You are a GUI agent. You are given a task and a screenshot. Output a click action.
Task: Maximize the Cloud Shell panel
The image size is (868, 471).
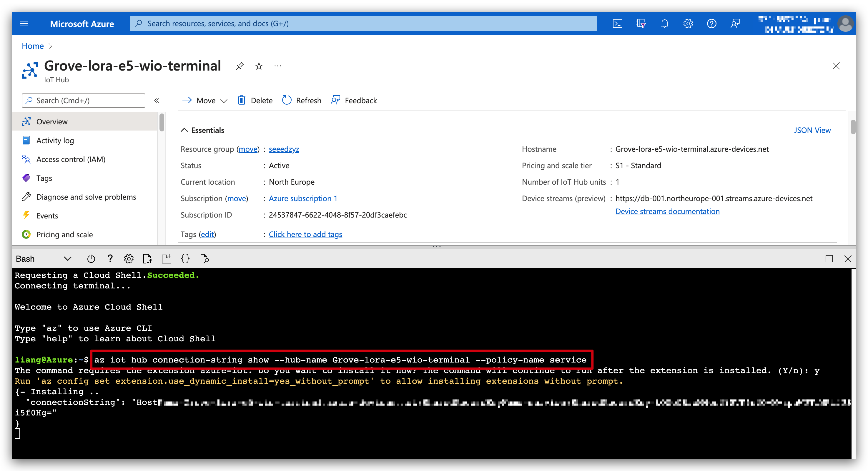coord(829,258)
